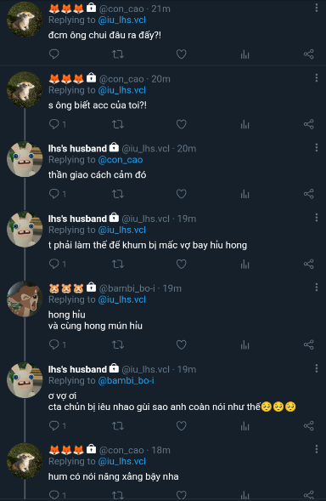Retweet the "t phải làm thế" tweet
Image resolution: width=326 pixels, height=501 pixels.
pos(118,264)
